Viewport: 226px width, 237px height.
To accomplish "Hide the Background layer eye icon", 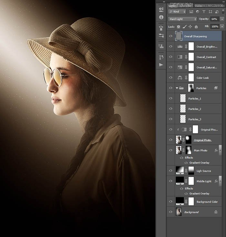I will click(171, 212).
